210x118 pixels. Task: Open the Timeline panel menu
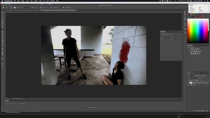(x=182, y=101)
